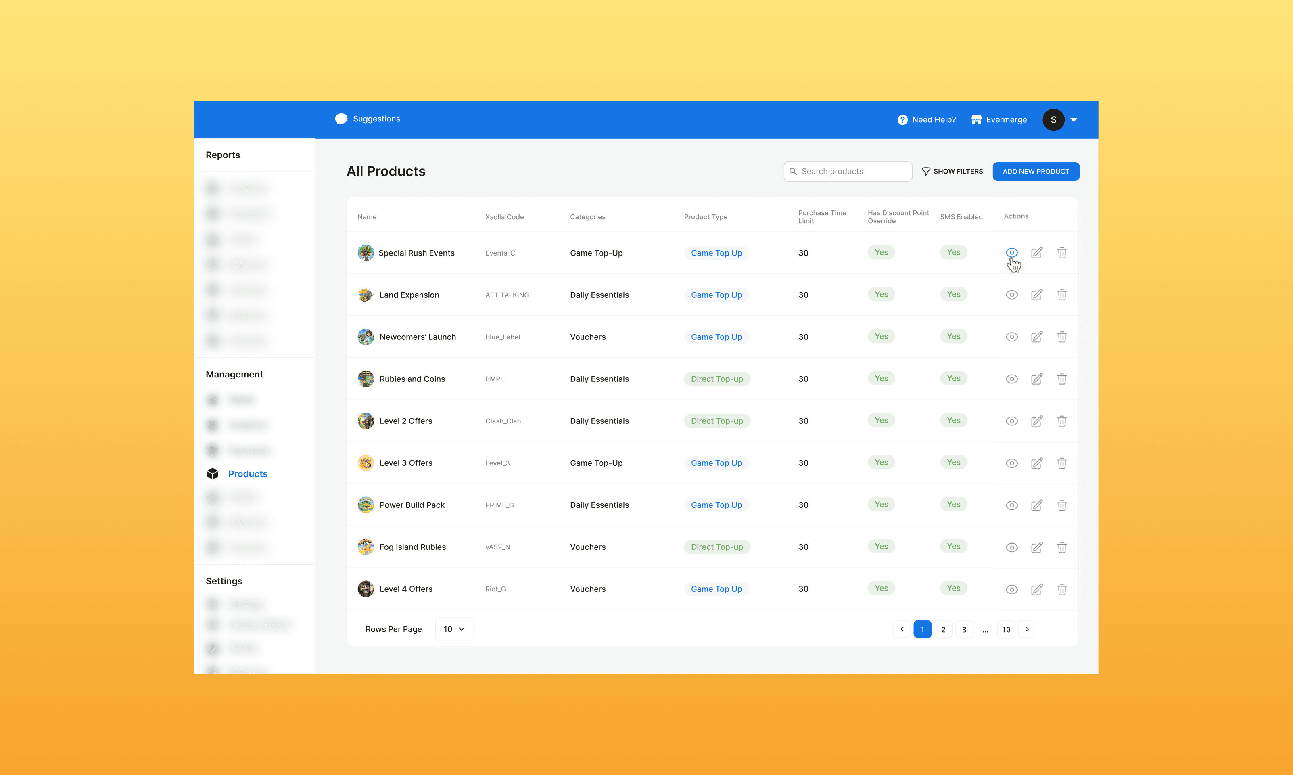Click the Suggestions chat bubble icon
This screenshot has height=775, width=1293.
click(341, 119)
